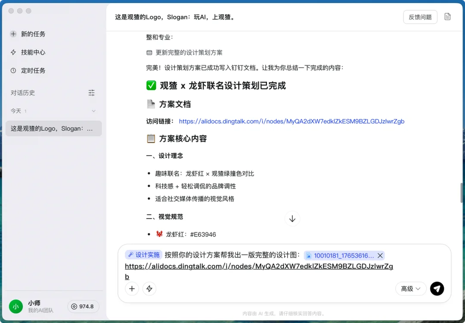The height and width of the screenshot is (323, 465).
Task: Click the chat vertical scrollbar thumb
Action: 462,193
